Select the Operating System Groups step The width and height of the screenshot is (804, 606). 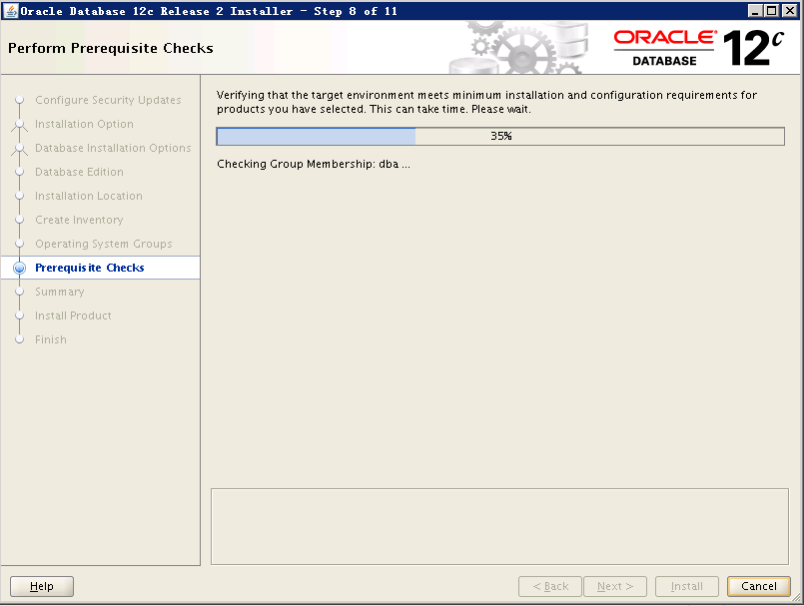pyautogui.click(x=103, y=244)
